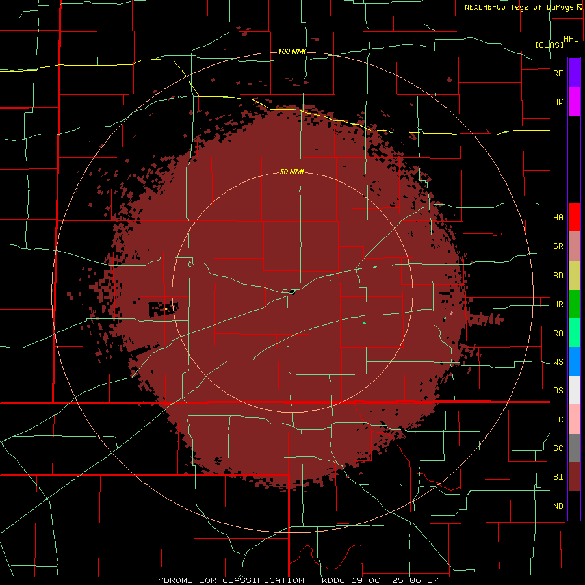Click the UK legend label
Viewport: 585px width, 585px height.
(x=558, y=102)
